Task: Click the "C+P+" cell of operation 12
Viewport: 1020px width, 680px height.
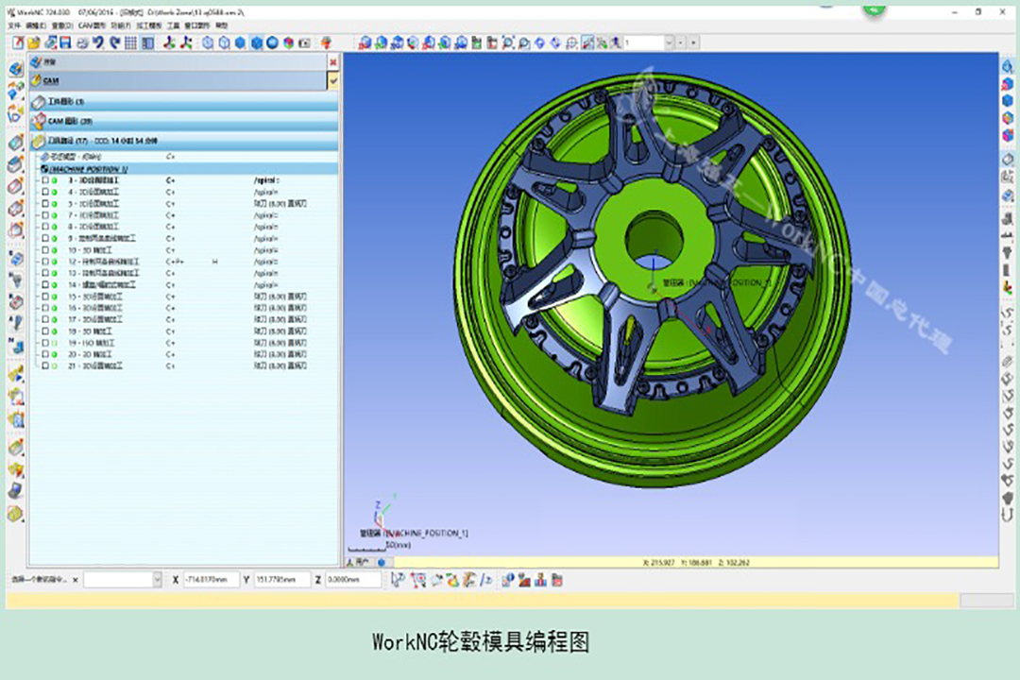Action: pos(175,262)
